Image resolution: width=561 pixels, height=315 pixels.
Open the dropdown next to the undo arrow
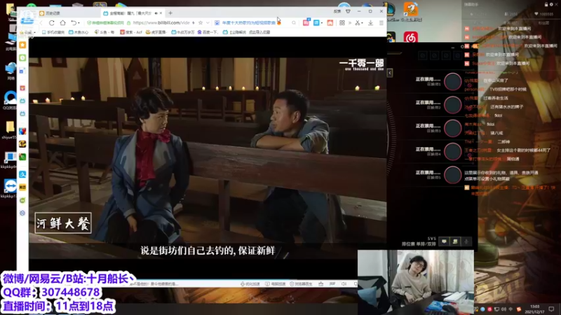coord(79,23)
